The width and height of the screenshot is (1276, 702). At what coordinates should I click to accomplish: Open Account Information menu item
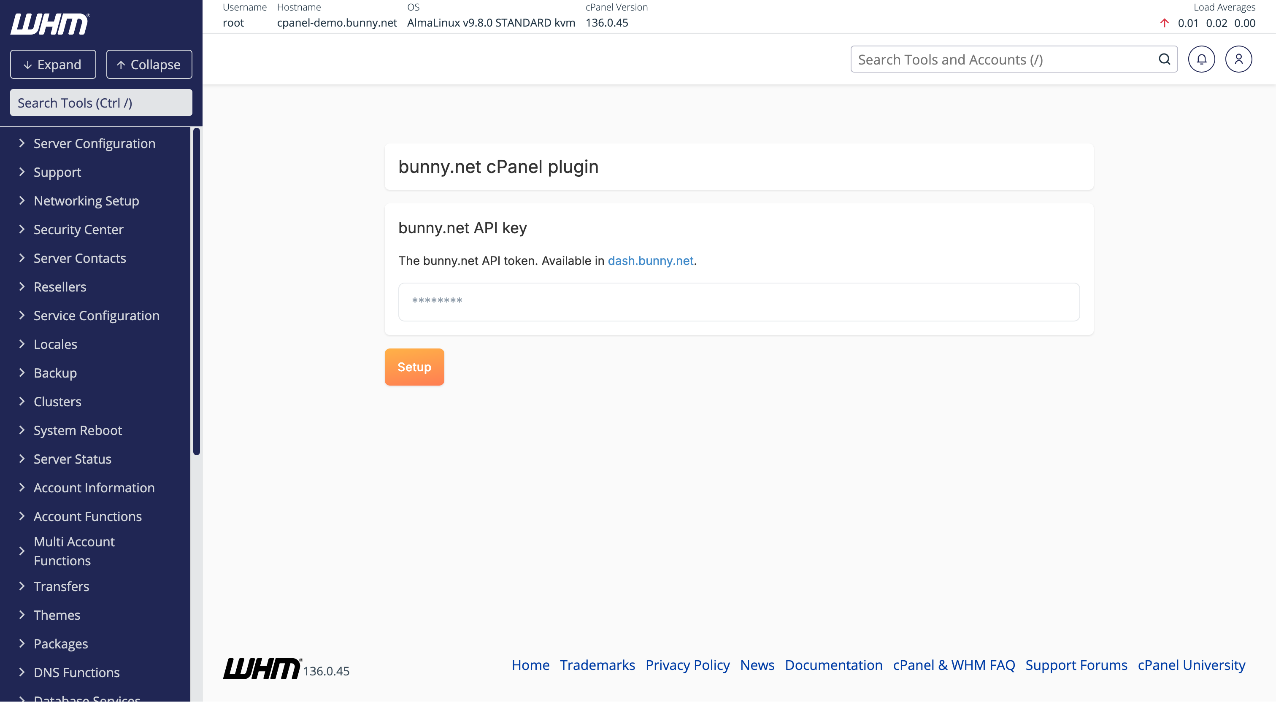pos(94,488)
